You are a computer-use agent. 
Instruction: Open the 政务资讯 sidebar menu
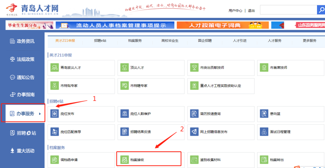[23, 41]
